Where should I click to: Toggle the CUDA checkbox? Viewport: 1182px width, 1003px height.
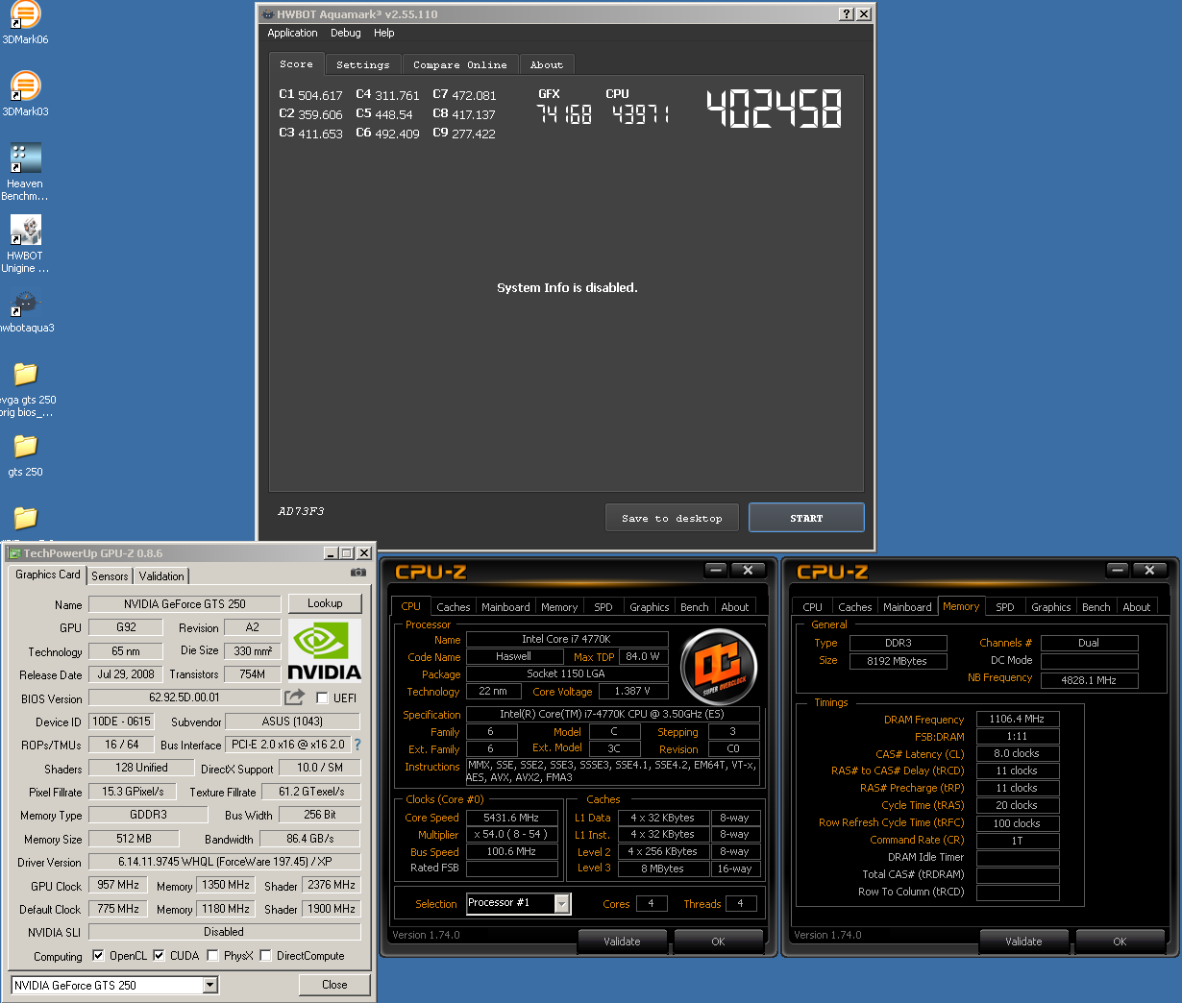[159, 956]
